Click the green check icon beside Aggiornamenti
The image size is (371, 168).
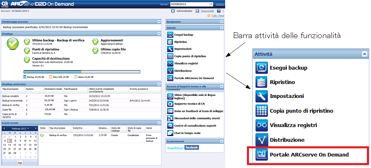coord(95,41)
